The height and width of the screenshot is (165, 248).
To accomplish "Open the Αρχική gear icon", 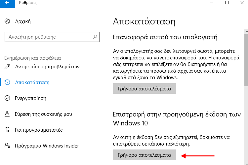I will [7, 21].
